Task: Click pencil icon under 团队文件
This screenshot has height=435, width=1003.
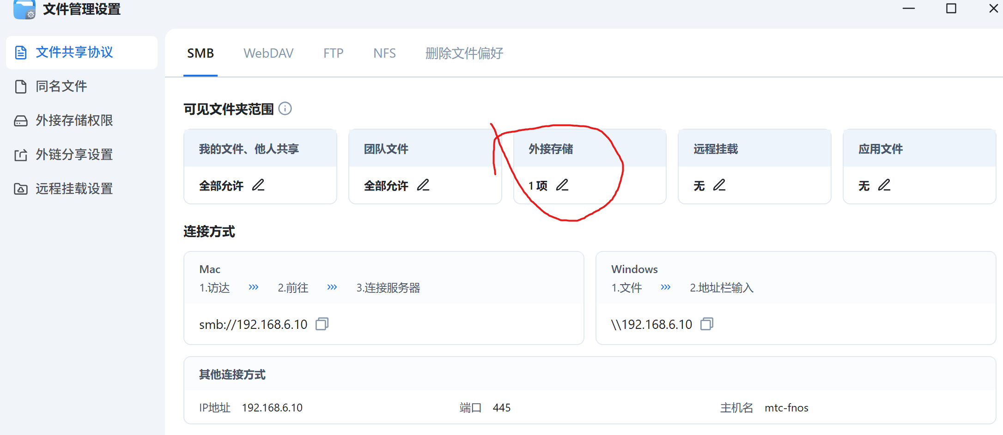Action: 423,185
